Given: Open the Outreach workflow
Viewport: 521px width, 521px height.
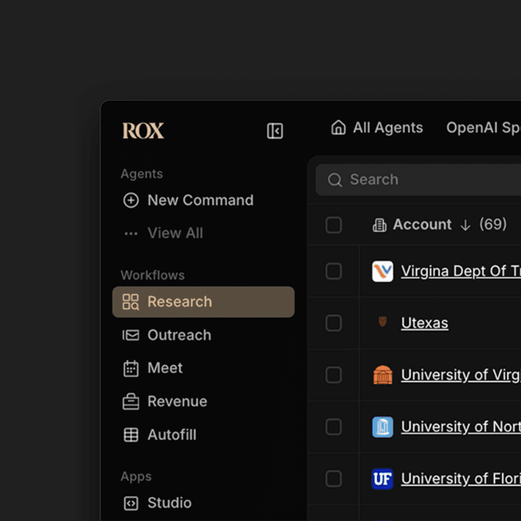Looking at the screenshot, I should (x=179, y=335).
